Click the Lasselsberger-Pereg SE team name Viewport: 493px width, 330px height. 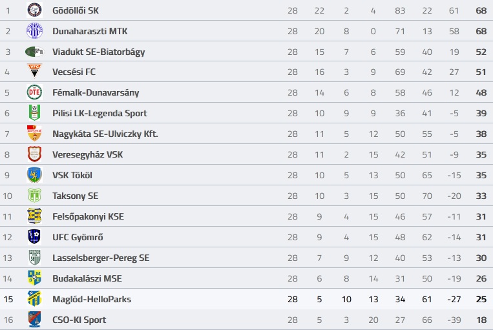[x=101, y=258]
